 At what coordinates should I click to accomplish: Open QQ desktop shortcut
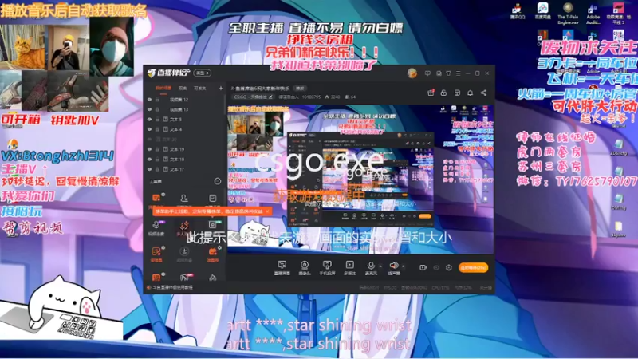[518, 11]
